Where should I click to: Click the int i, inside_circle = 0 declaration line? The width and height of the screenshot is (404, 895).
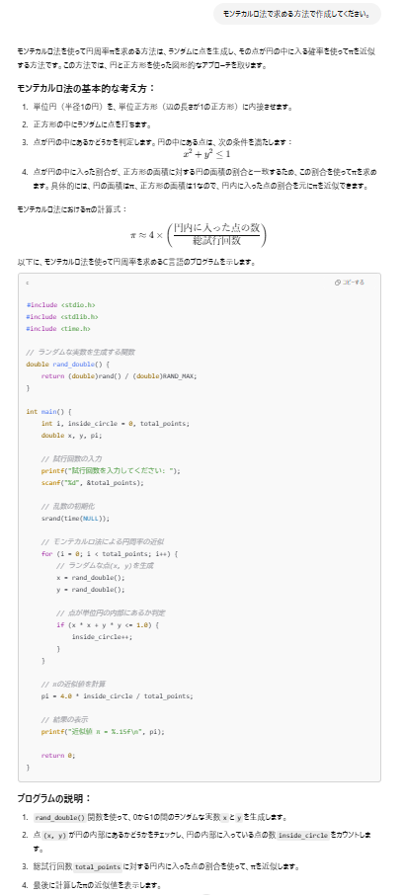coord(115,423)
